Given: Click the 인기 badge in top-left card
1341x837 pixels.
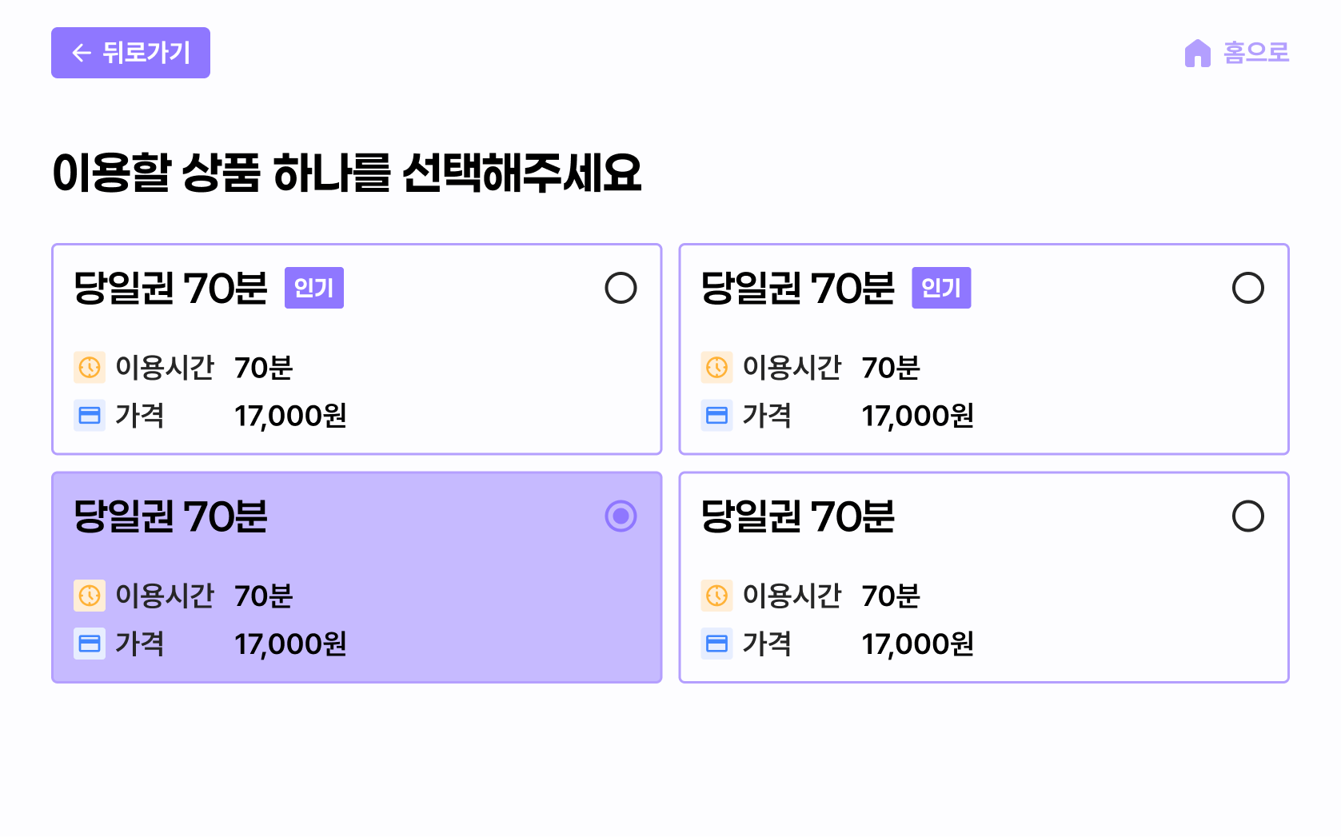Looking at the screenshot, I should [x=314, y=288].
